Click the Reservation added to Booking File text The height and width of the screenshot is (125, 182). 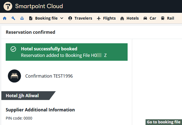pyautogui.click(x=64, y=55)
